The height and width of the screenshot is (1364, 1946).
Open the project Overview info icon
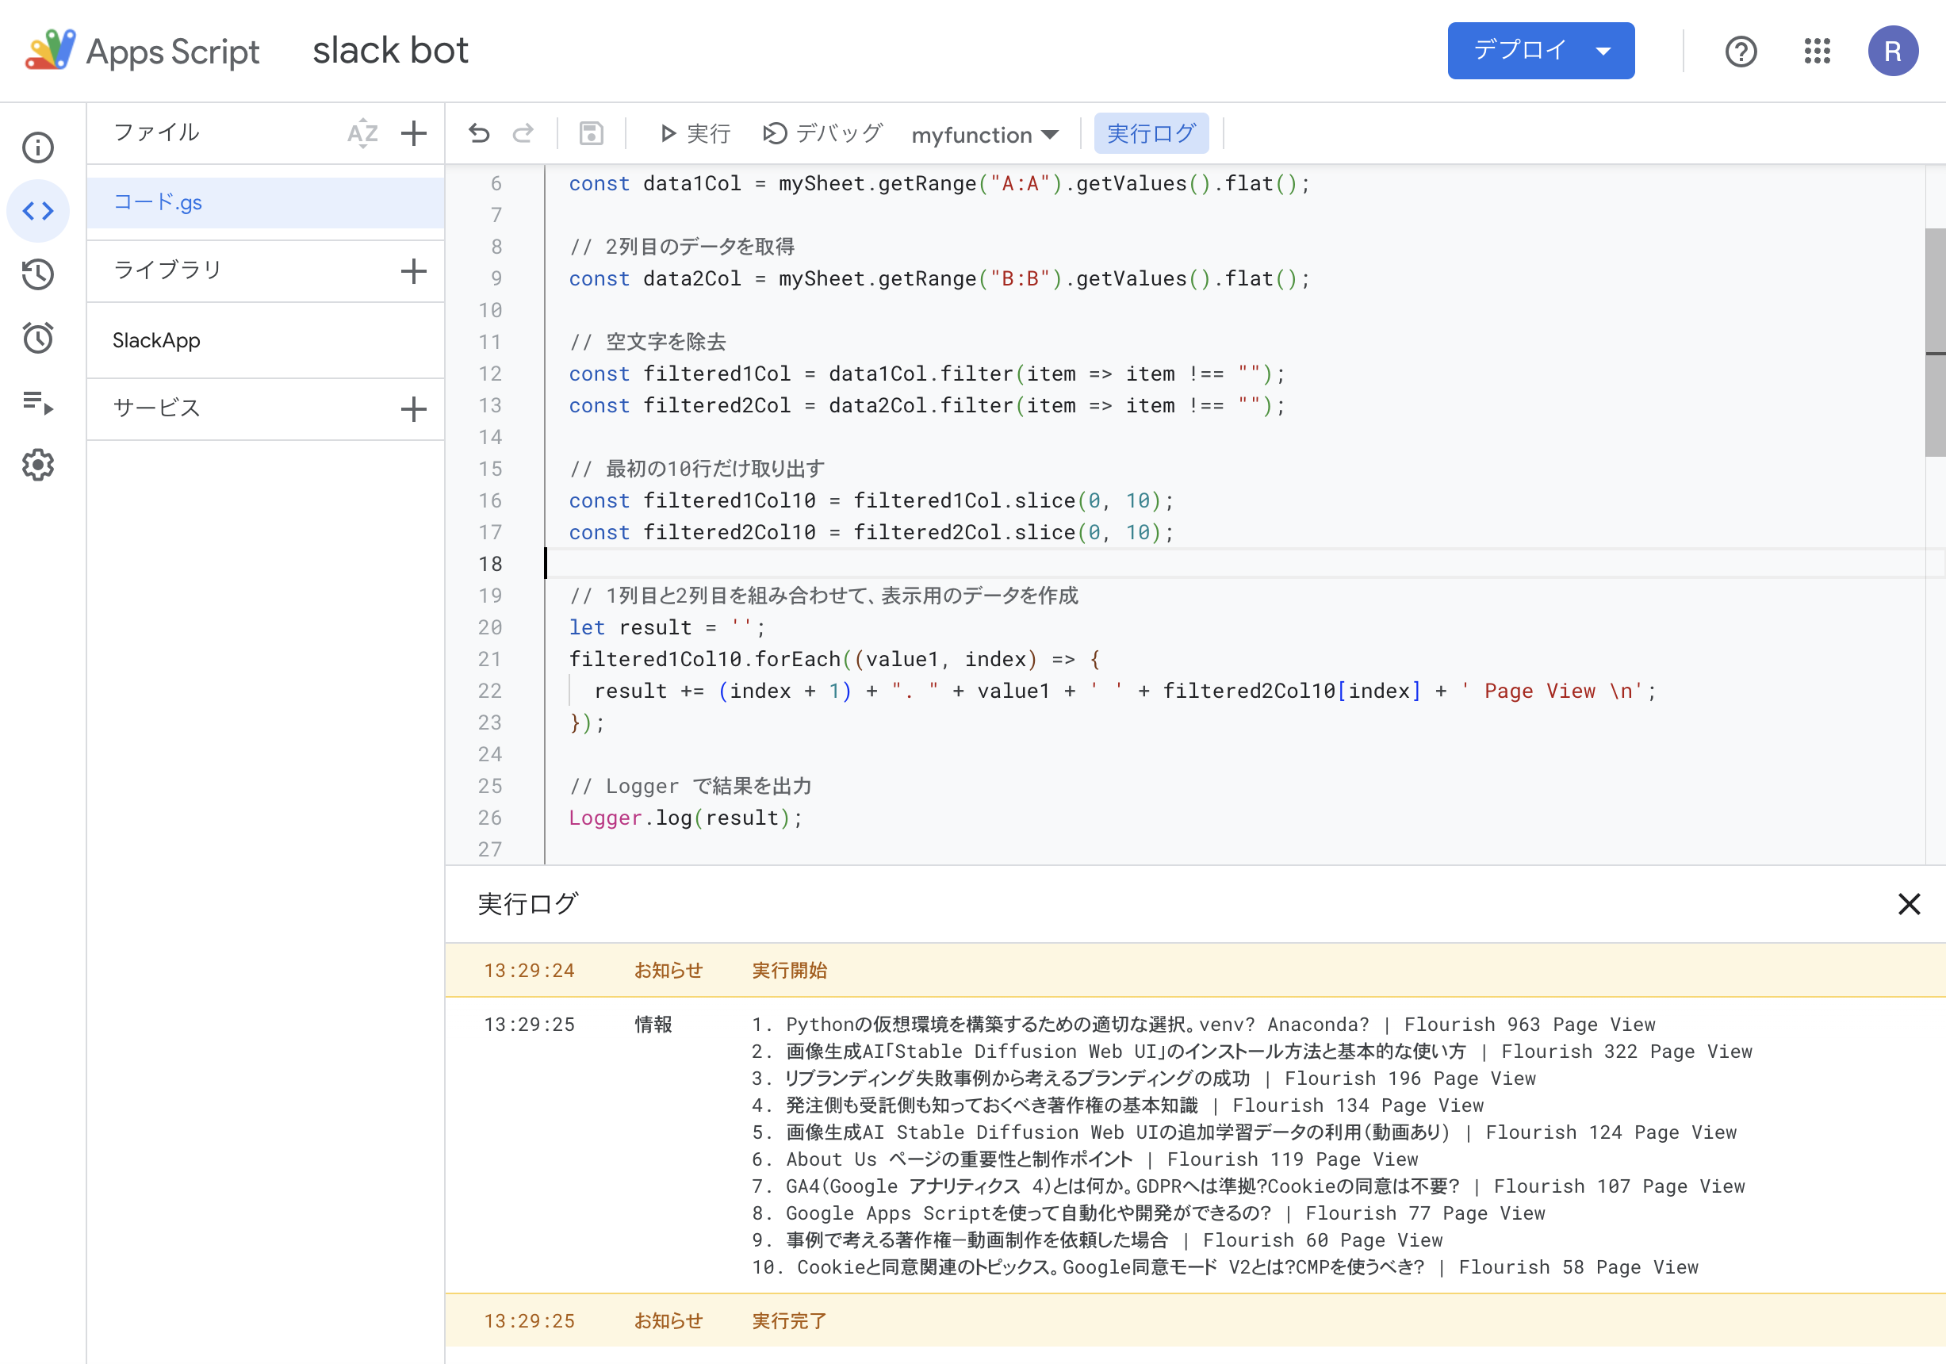[x=38, y=148]
